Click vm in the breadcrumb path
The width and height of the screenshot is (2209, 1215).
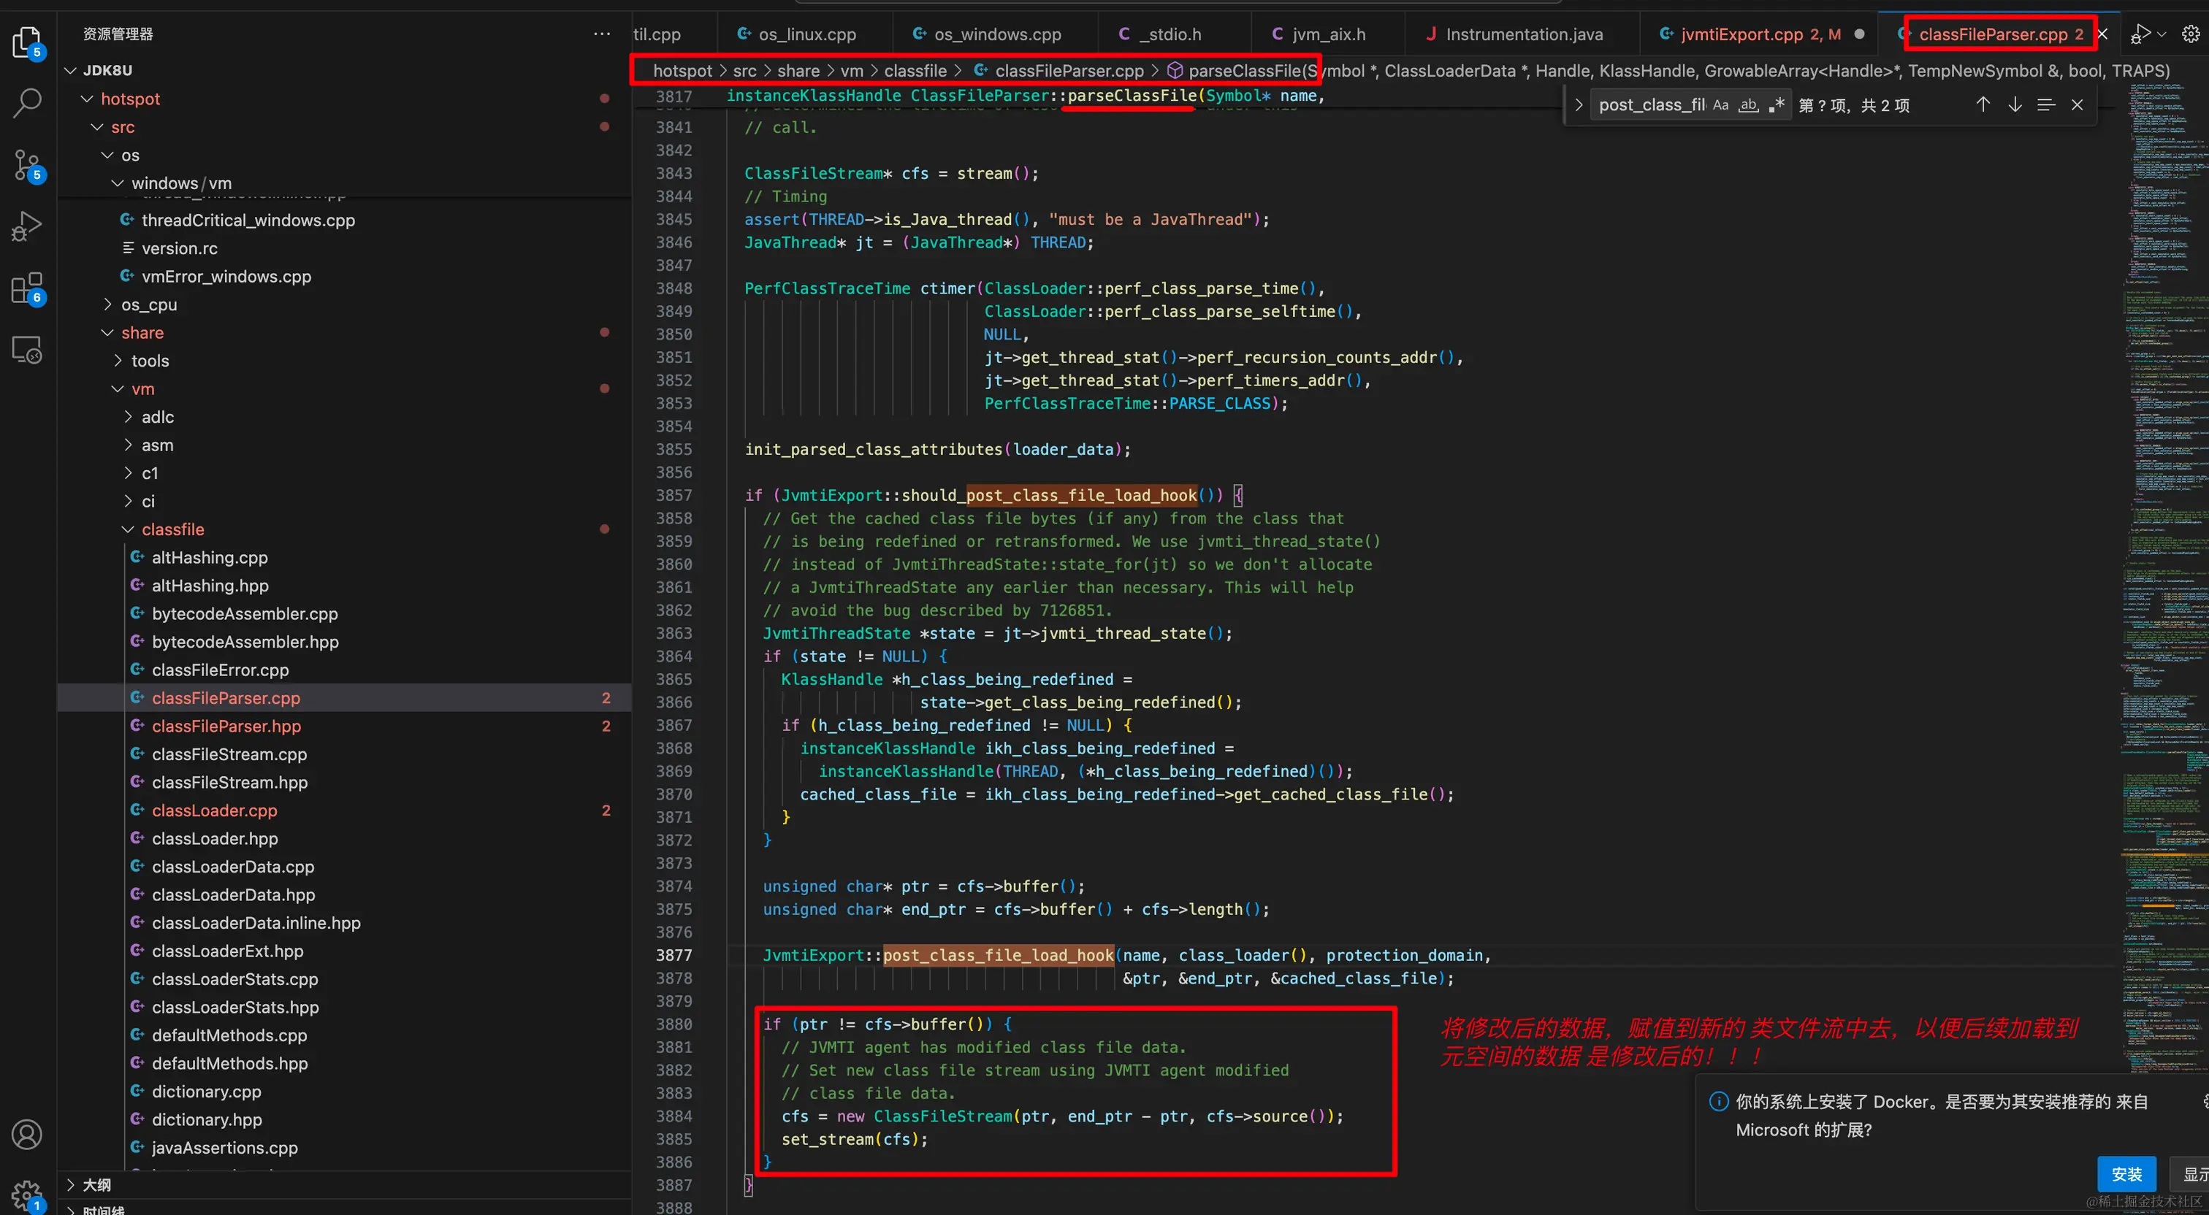[851, 70]
